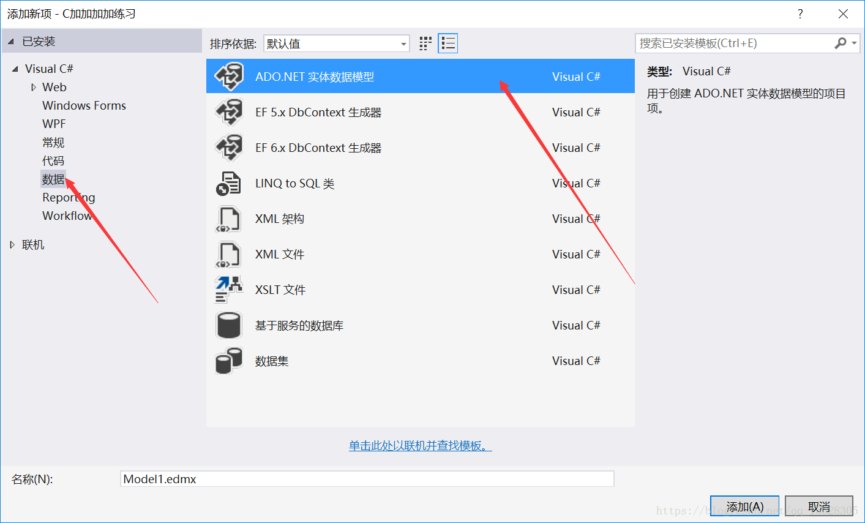Select 基于服务的数据库 row text
The height and width of the screenshot is (523, 865).
coord(299,325)
